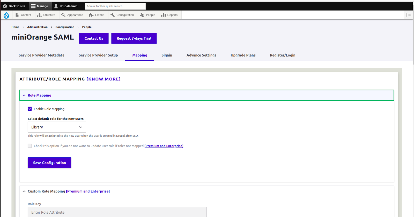Click the Request 7-days Trial button
Viewport: 414px width, 217px height.
[x=134, y=38]
